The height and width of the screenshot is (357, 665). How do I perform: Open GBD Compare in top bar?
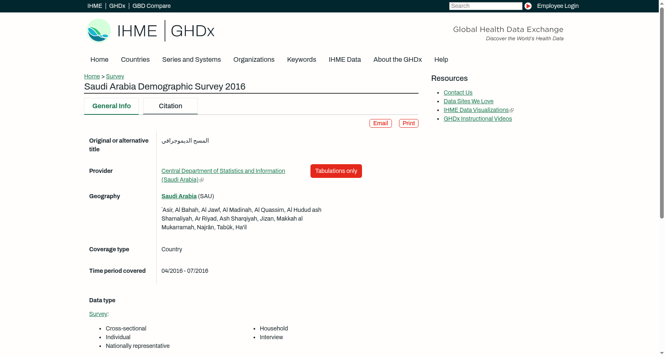tap(152, 6)
